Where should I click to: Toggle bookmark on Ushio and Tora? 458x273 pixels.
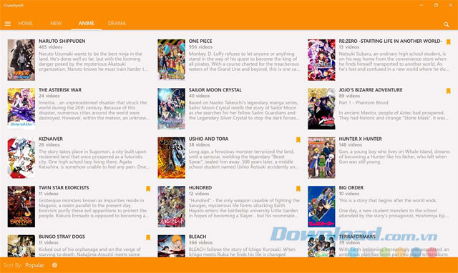point(298,140)
